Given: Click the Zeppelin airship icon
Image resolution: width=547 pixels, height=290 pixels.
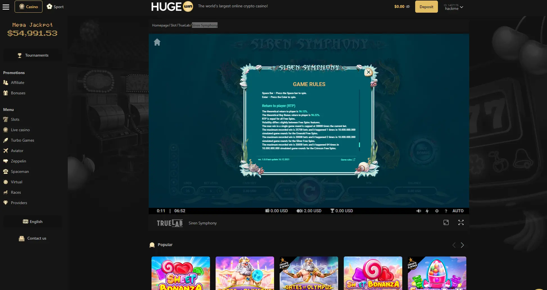Looking at the screenshot, I should pyautogui.click(x=6, y=161).
